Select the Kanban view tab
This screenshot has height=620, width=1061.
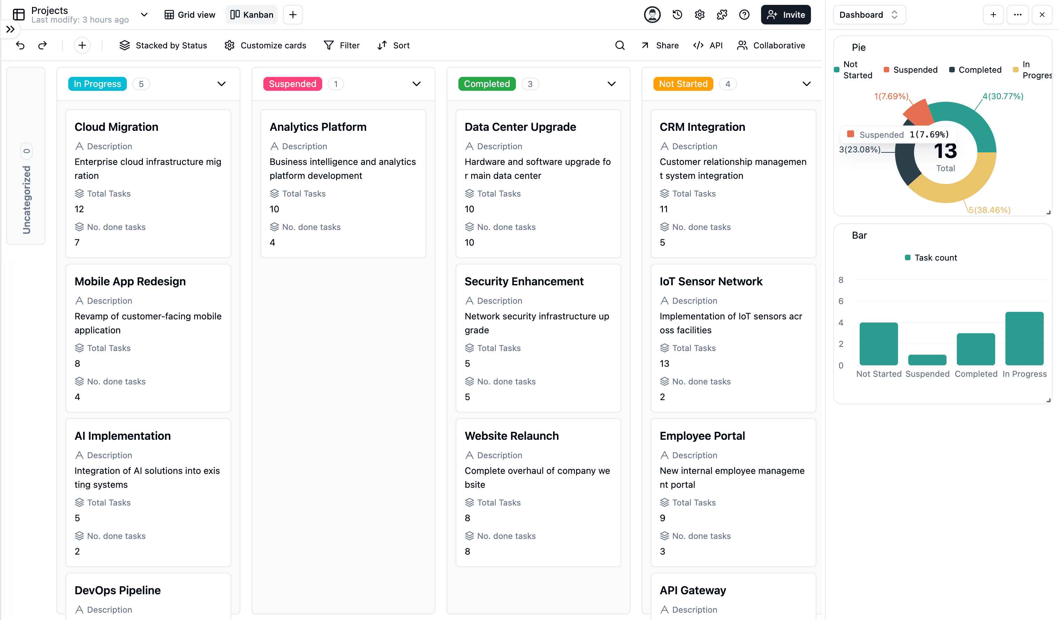251,14
